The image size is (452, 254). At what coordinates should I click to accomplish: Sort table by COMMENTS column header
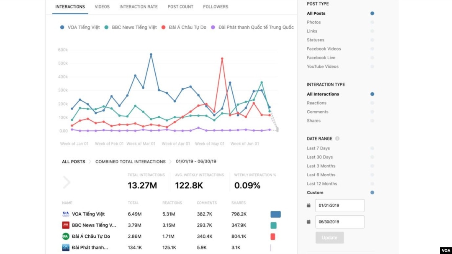[207, 203]
